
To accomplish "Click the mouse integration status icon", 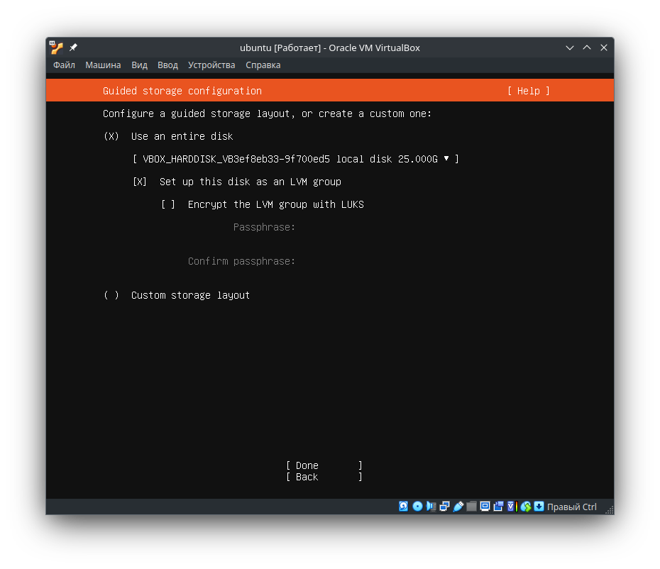I will [527, 507].
